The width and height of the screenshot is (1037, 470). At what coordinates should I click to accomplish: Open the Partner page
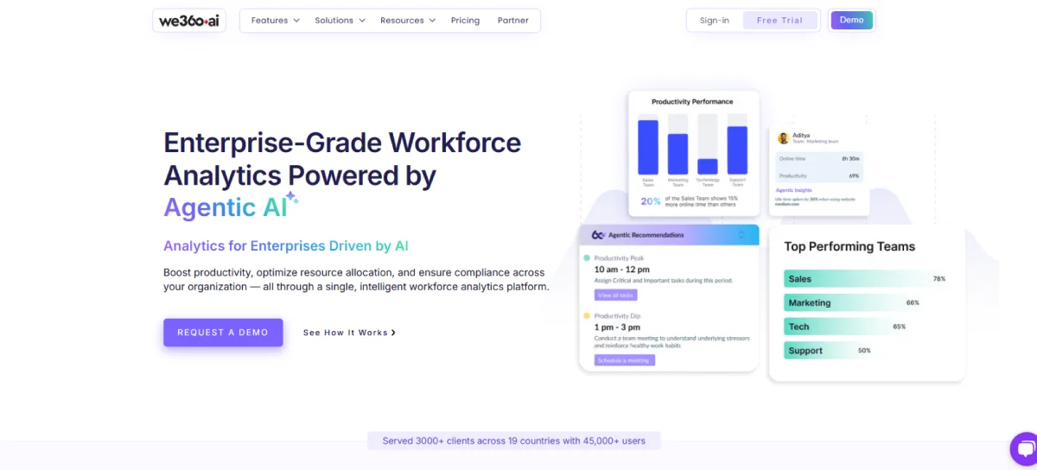[513, 21]
